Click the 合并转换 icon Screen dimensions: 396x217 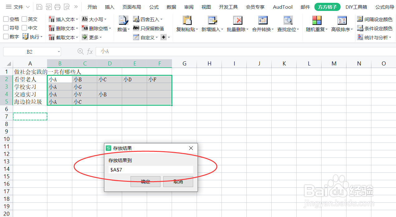click(263, 21)
